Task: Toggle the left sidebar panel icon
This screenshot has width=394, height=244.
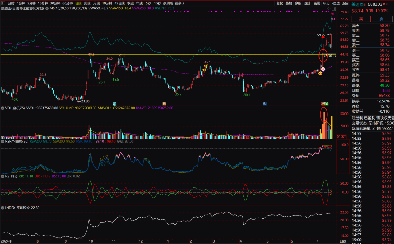Action: 3,3
